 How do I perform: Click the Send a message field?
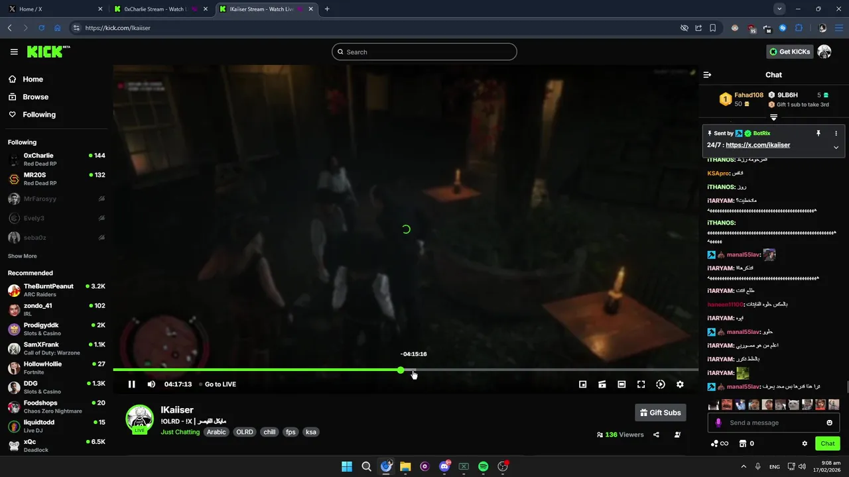click(x=773, y=423)
